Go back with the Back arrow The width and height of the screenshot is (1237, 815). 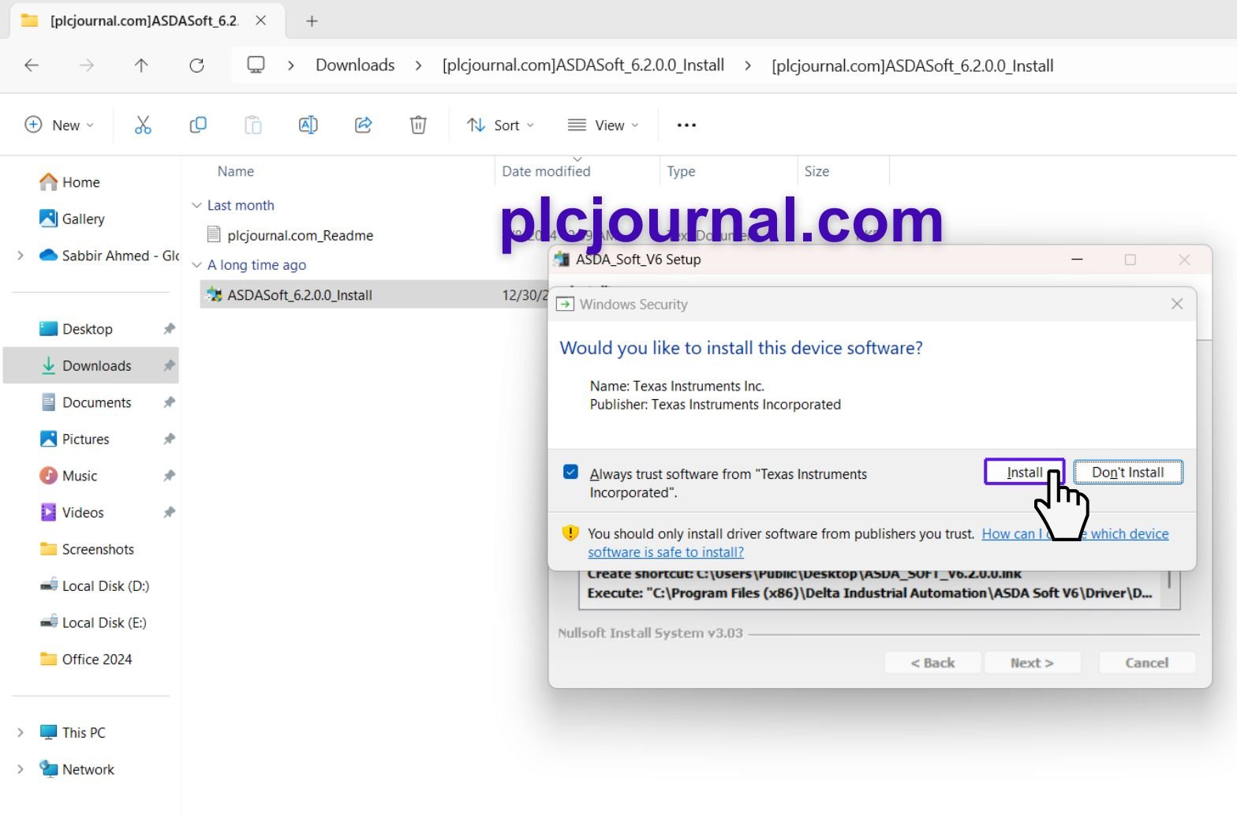(32, 65)
